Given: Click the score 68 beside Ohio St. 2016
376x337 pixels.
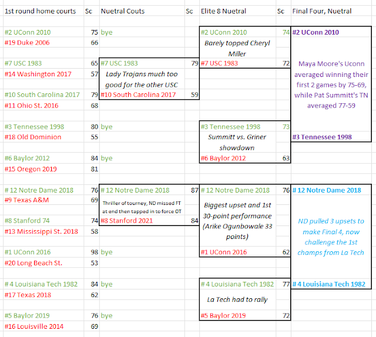Looking at the screenshot, I should [92, 106].
